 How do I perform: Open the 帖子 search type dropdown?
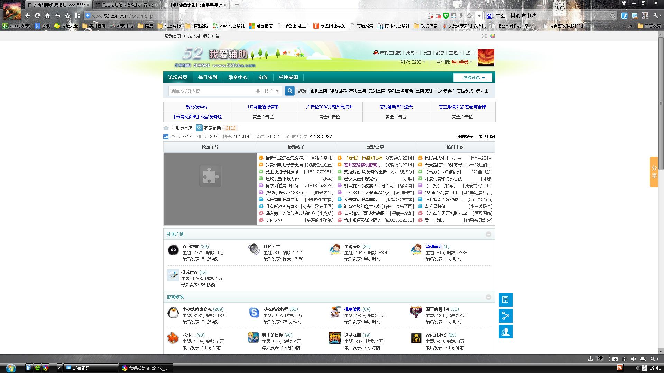[x=272, y=91]
